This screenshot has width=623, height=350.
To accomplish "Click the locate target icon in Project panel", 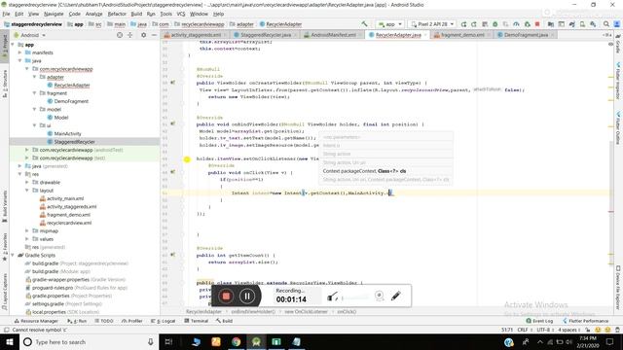I will (x=120, y=35).
